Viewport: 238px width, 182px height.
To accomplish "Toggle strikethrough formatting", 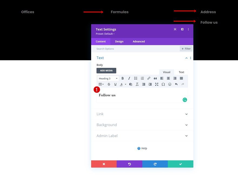I will pos(109,84).
